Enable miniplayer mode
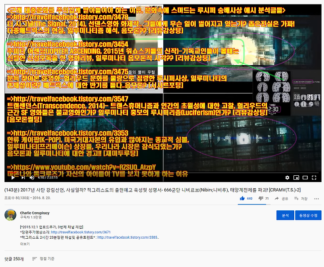Screen dimensions: 324x267 coord(296,178)
